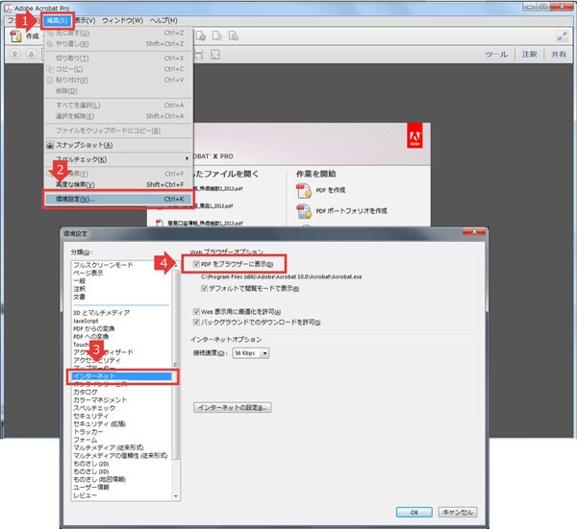
Task: Select アクセシビリティ category
Action: tap(97, 360)
